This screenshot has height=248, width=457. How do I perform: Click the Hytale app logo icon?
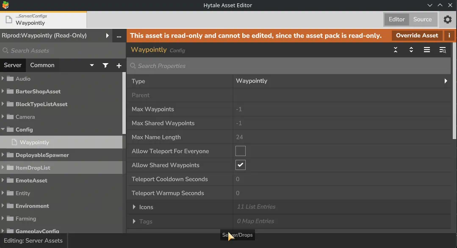pos(6,5)
